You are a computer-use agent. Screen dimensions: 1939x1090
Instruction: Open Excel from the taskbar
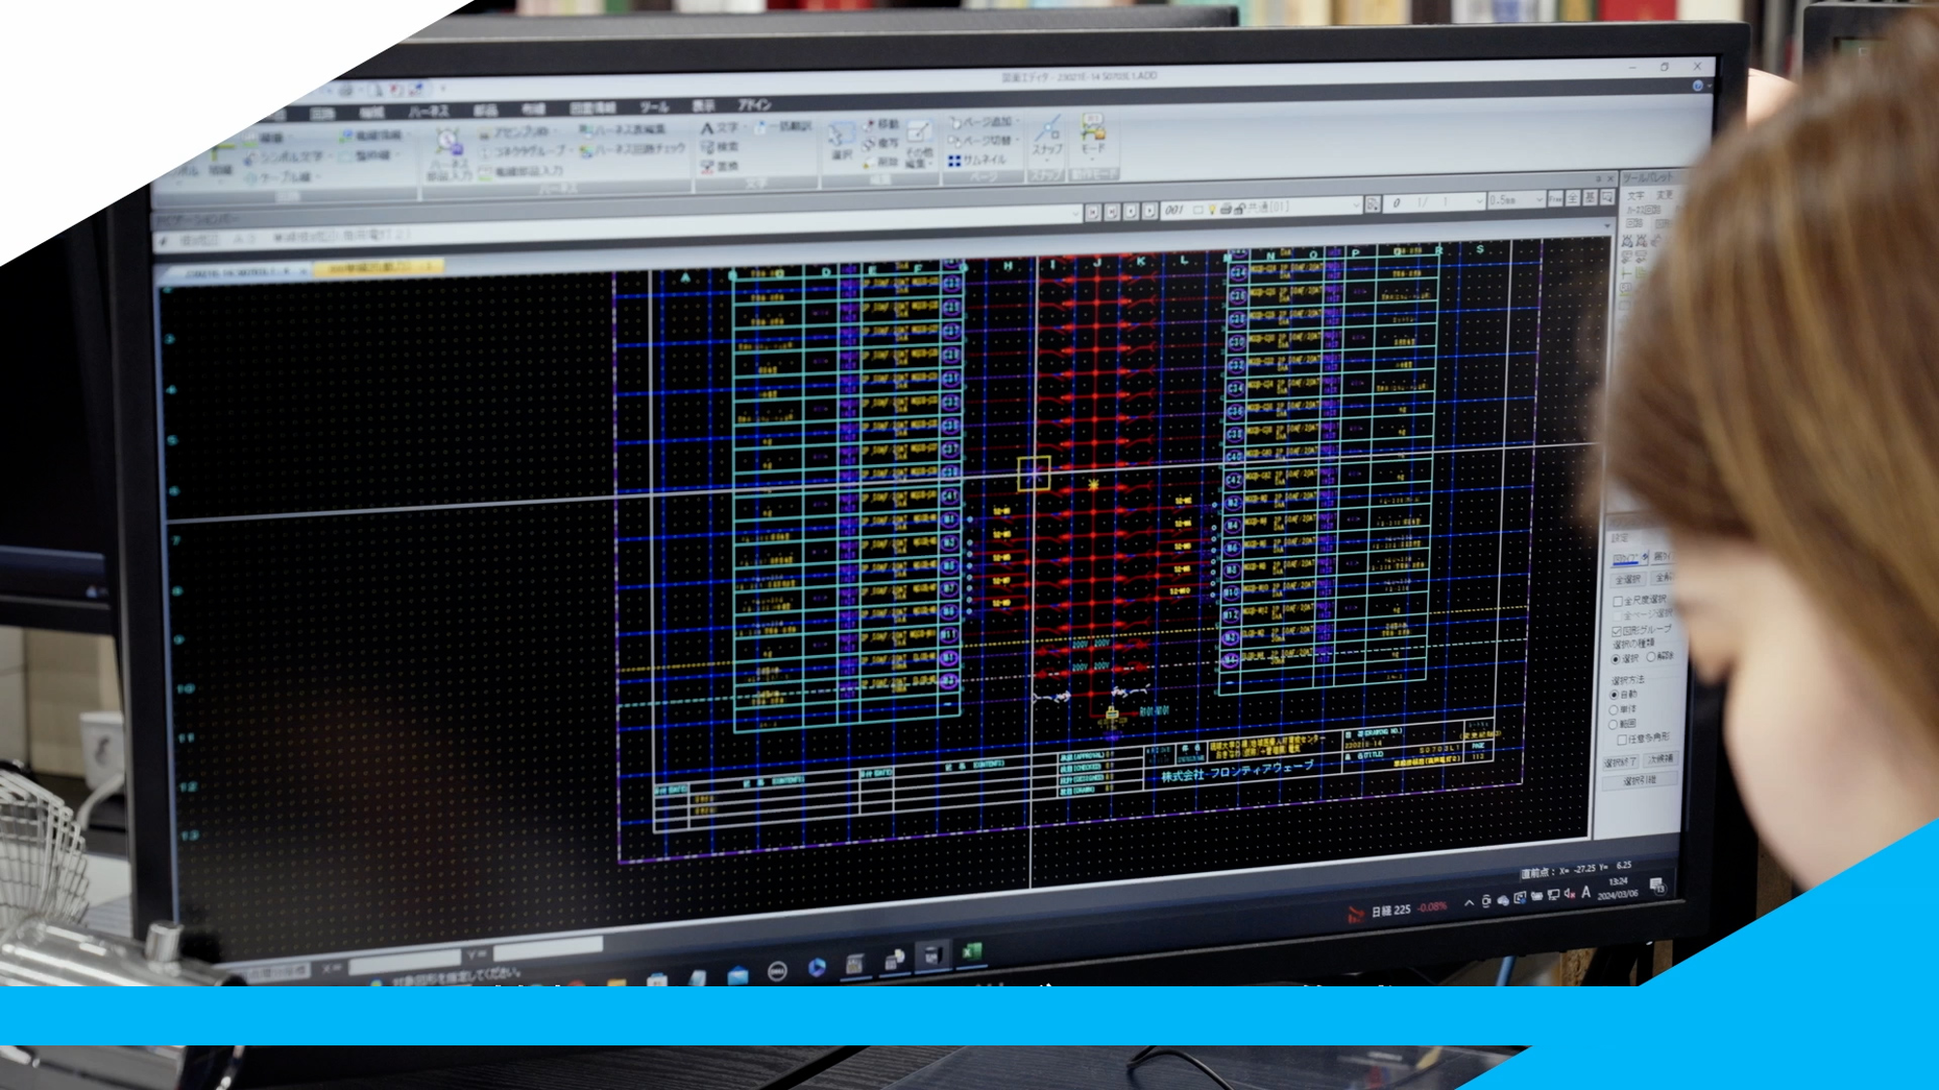970,951
